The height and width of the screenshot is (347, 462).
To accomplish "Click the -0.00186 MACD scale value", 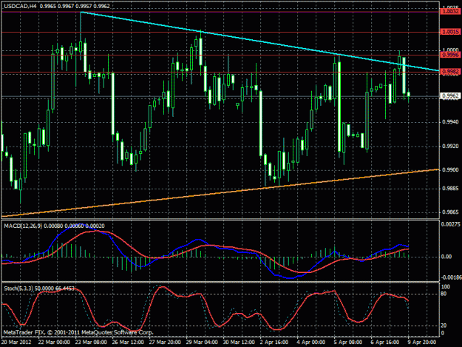I will [451, 277].
